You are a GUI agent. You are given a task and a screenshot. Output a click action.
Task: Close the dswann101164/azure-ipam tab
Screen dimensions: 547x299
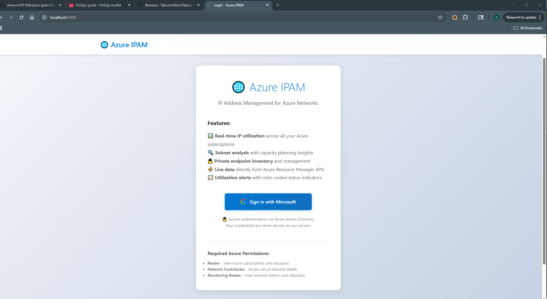pyautogui.click(x=60, y=5)
